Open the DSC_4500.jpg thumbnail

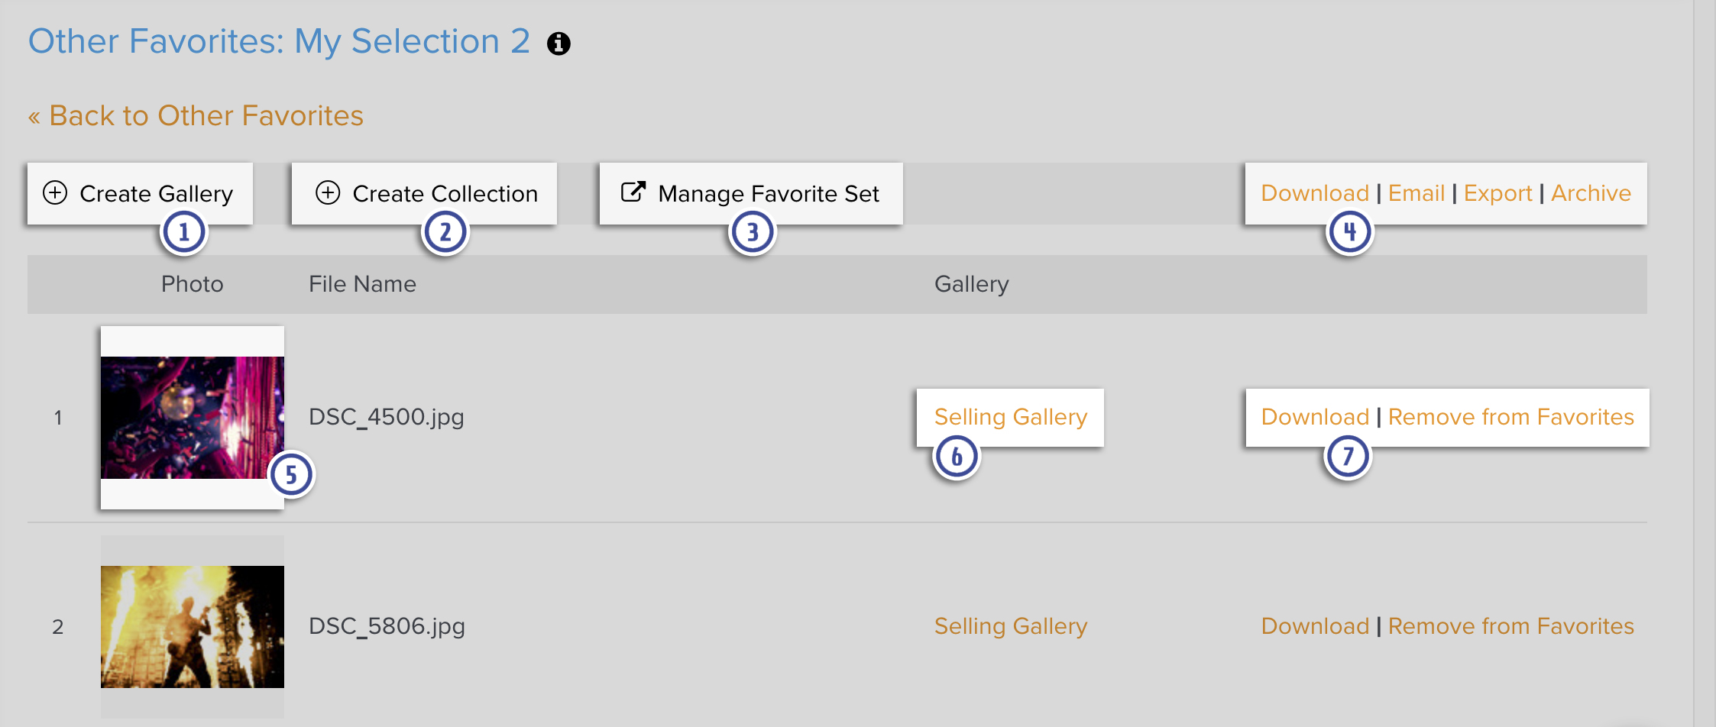pyautogui.click(x=193, y=418)
